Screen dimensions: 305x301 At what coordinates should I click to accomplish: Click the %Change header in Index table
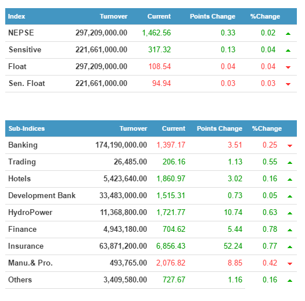265,16
